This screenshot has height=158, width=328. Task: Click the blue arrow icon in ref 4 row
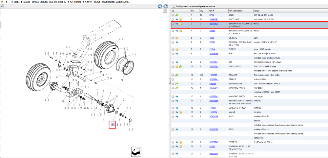pos(177,31)
